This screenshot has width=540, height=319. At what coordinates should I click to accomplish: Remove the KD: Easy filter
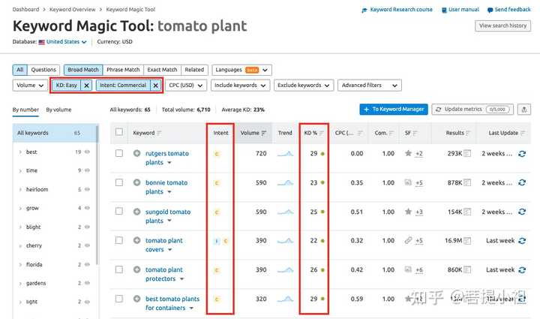click(x=86, y=86)
